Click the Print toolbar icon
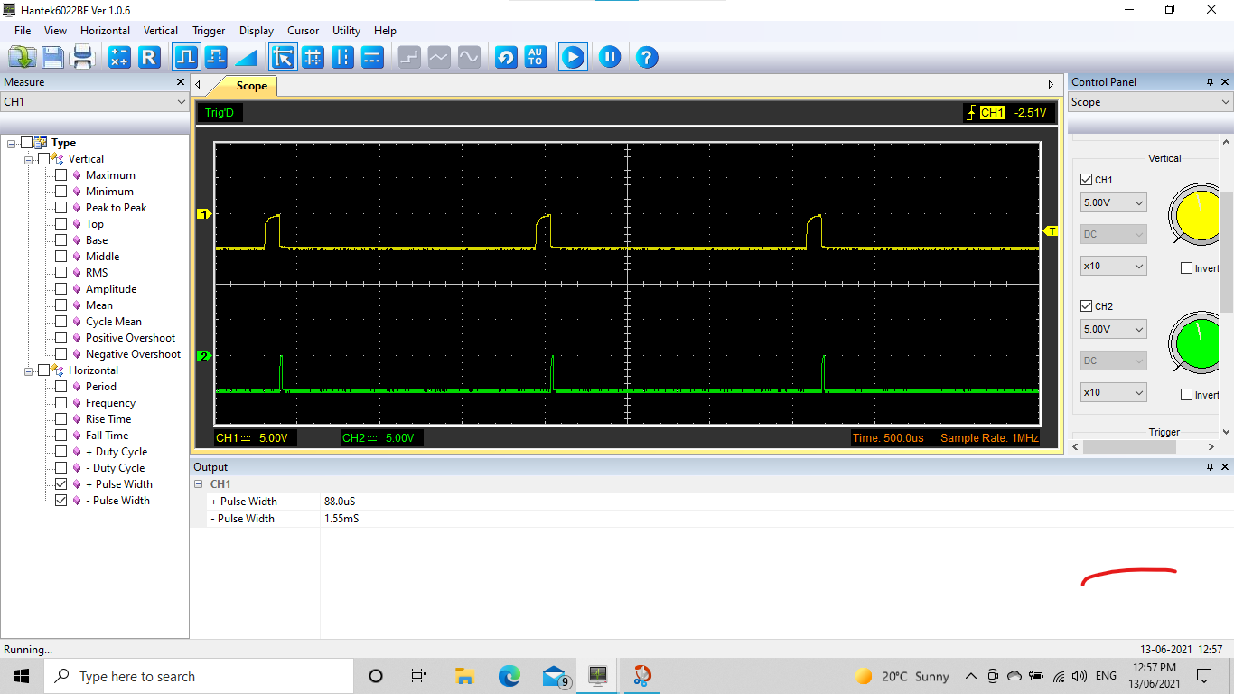1234x694 pixels. [x=83, y=58]
